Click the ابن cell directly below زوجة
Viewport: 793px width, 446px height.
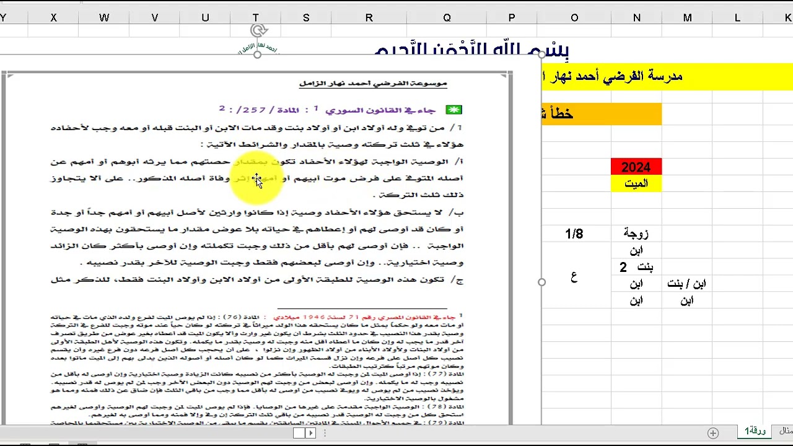point(636,250)
